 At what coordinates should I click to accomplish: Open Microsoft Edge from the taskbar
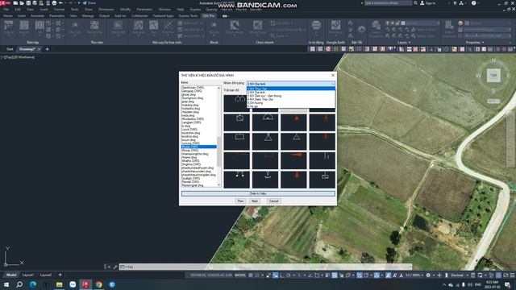coord(33,284)
